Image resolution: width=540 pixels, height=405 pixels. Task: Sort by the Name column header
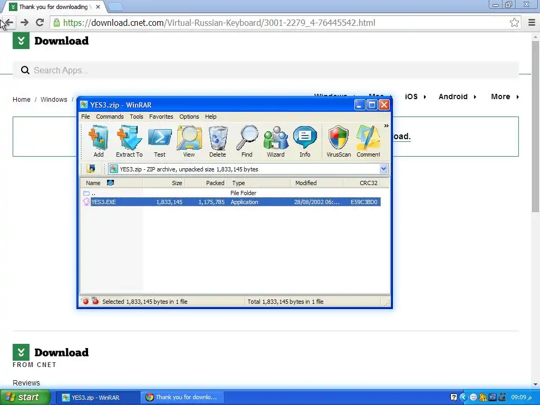(111, 183)
